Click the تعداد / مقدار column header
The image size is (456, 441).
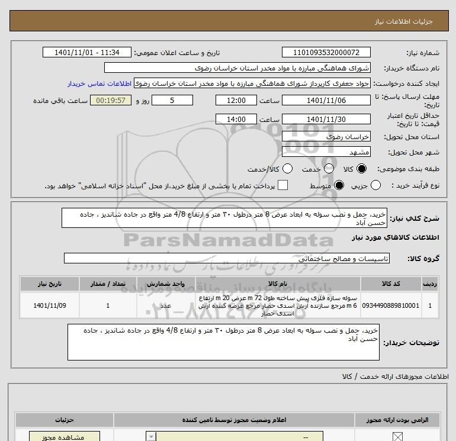[x=108, y=284]
